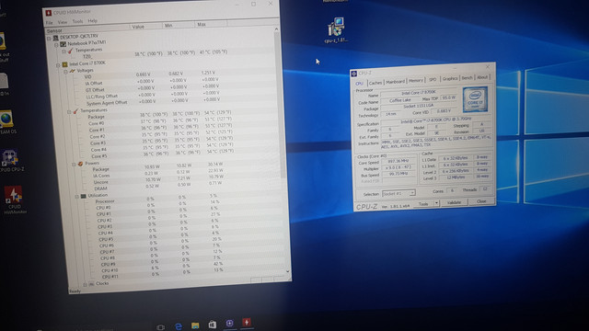Image resolution: width=589 pixels, height=331 pixels.
Task: Click the Utilization chip icon
Action: pos(84,196)
